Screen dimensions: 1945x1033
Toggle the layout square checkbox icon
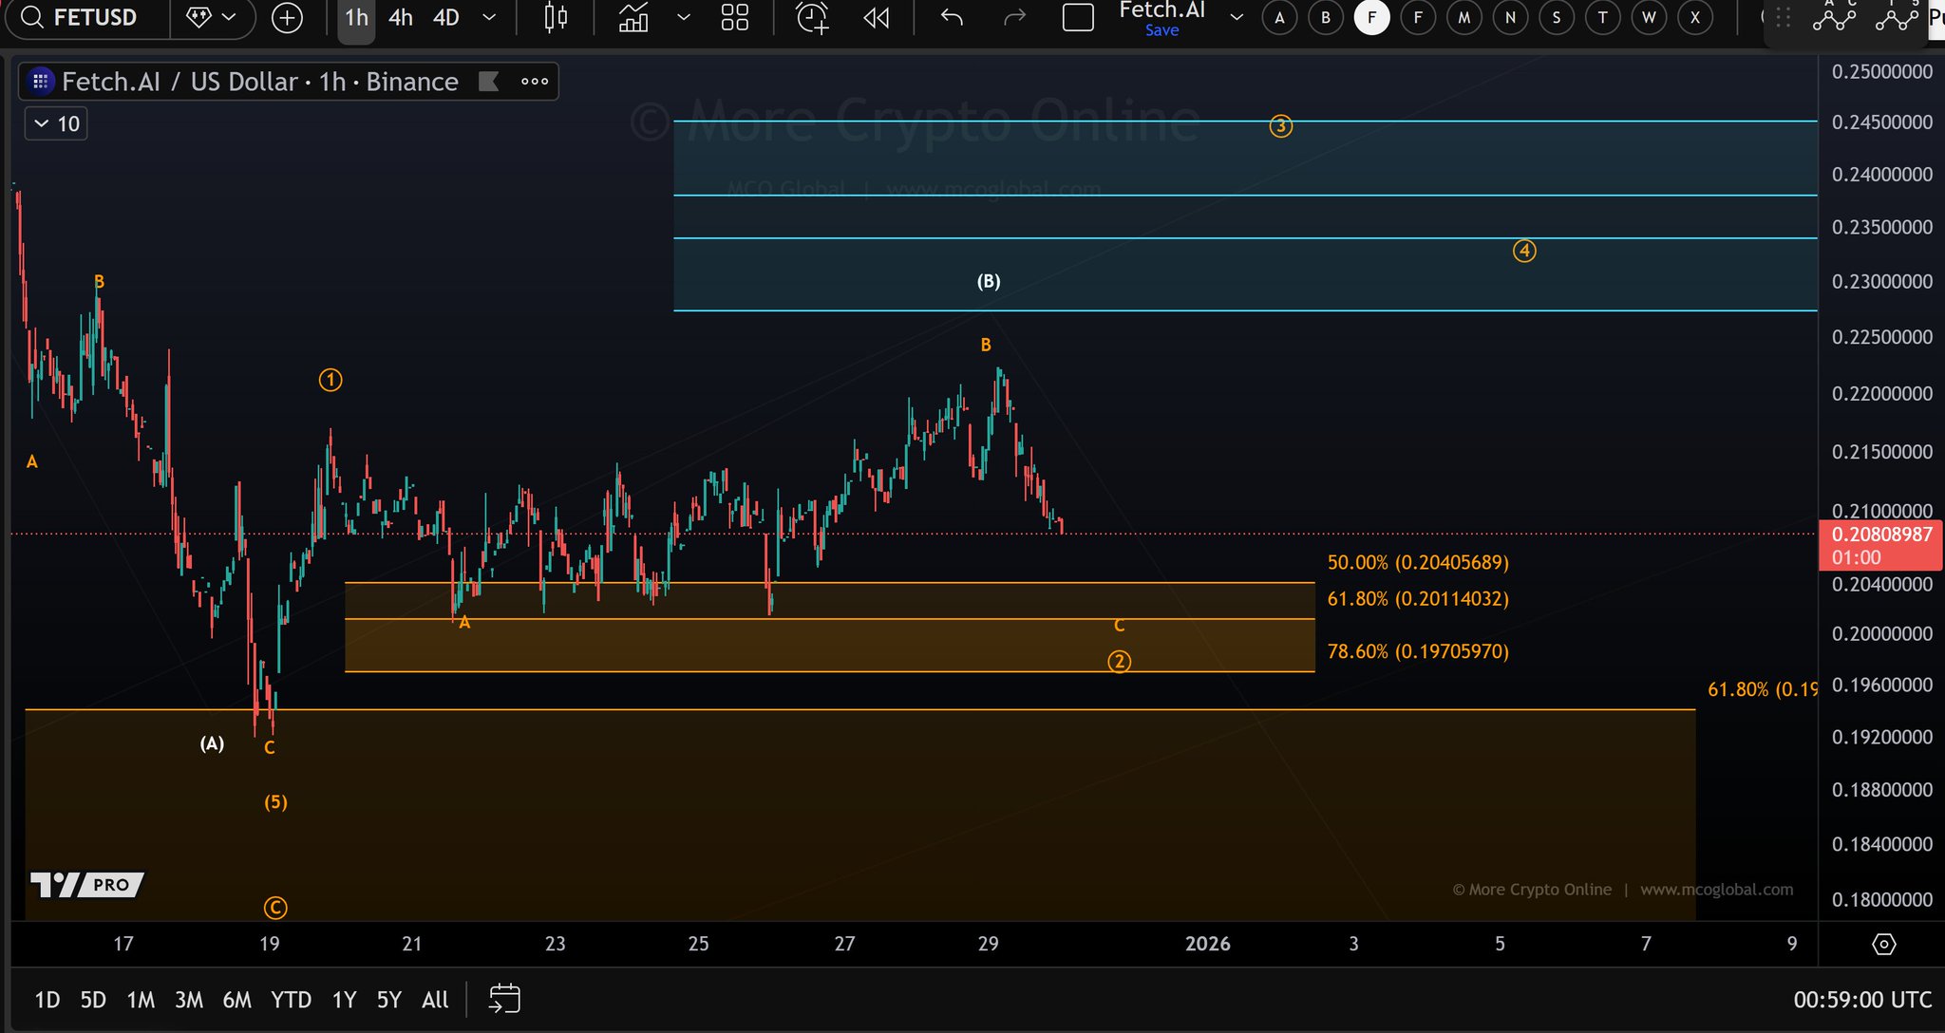(x=1078, y=17)
